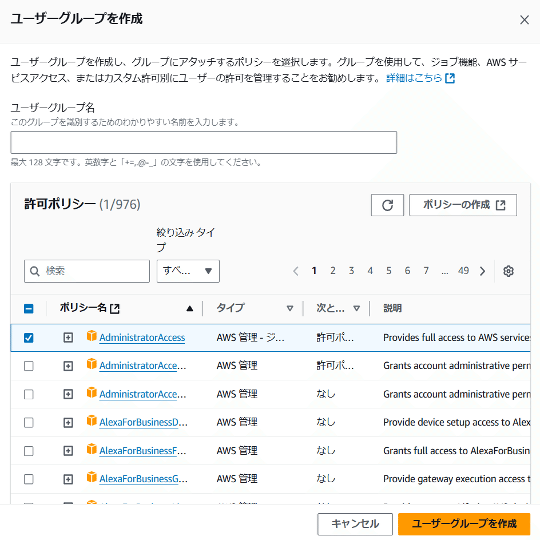Go to page 6 of policies

407,271
